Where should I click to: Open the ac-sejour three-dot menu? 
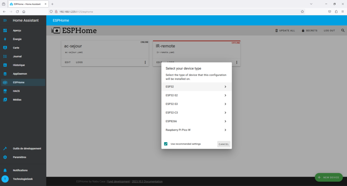click(x=145, y=62)
